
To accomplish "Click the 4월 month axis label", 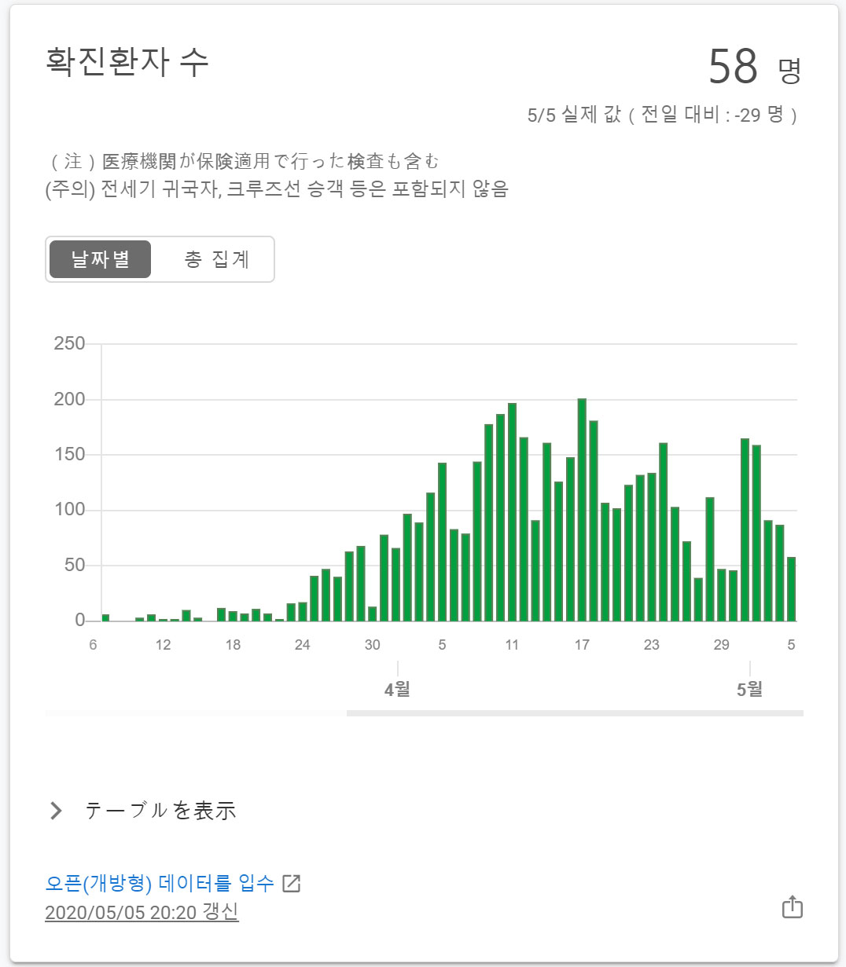I will [x=397, y=689].
